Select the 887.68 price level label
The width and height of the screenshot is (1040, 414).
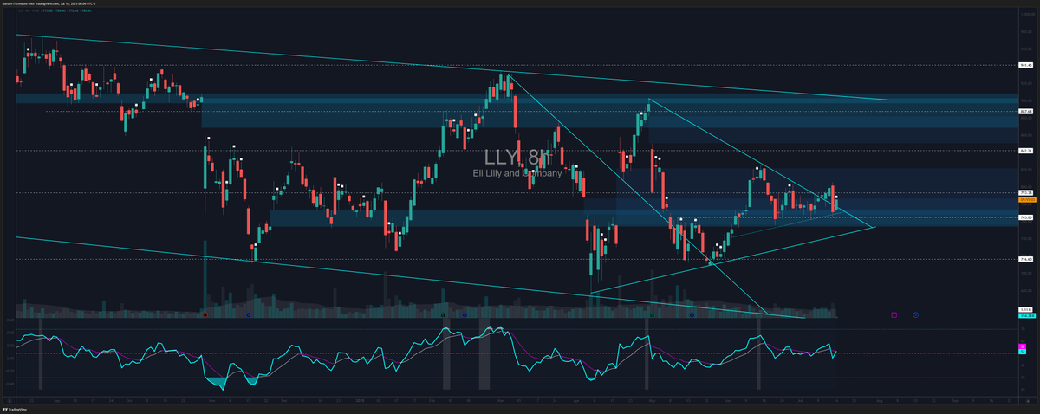[x=1026, y=112]
